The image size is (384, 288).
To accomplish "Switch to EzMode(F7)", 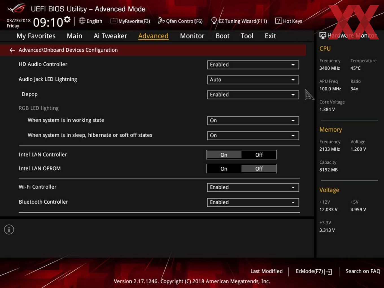I will [309, 271].
